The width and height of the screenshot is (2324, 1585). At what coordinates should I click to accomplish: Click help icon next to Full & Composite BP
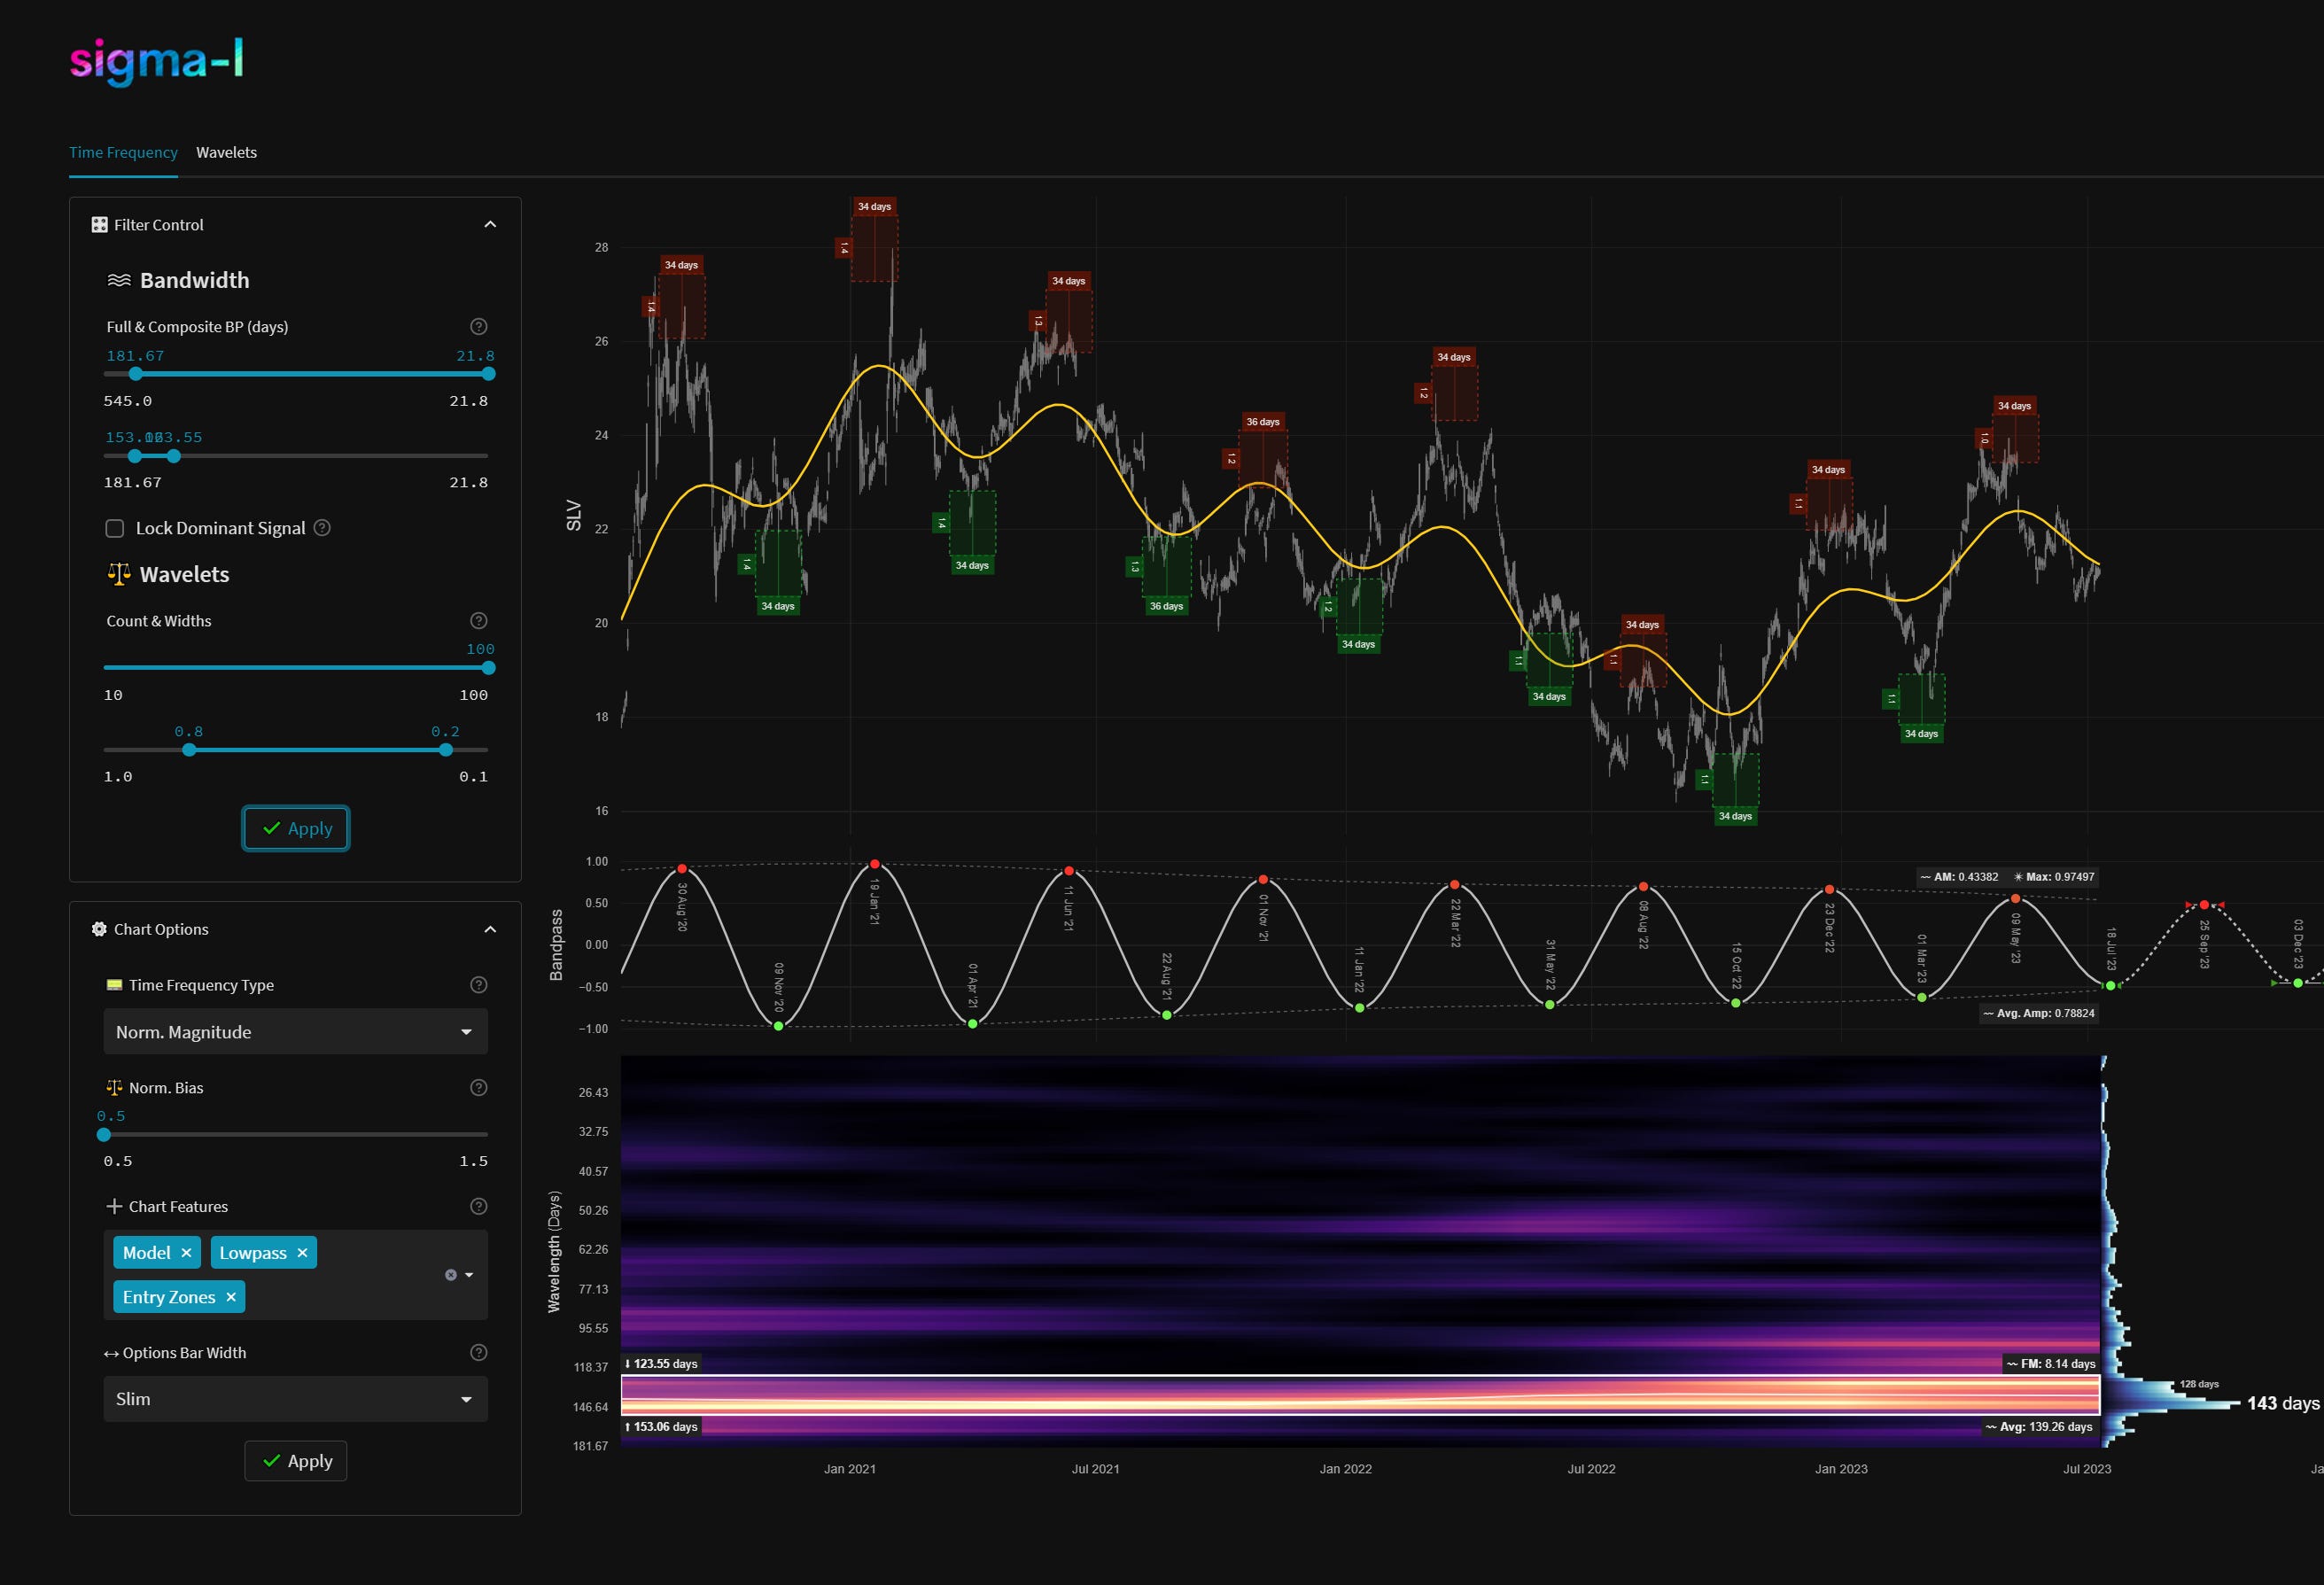pyautogui.click(x=478, y=327)
